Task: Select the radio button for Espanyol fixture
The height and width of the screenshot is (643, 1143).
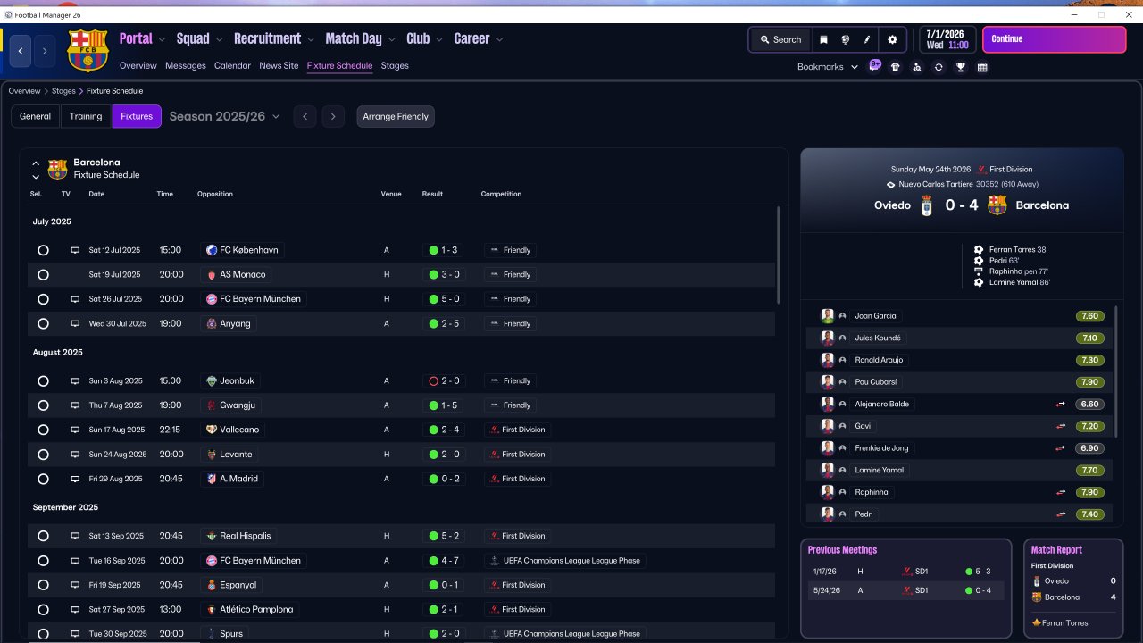Action: (x=43, y=585)
